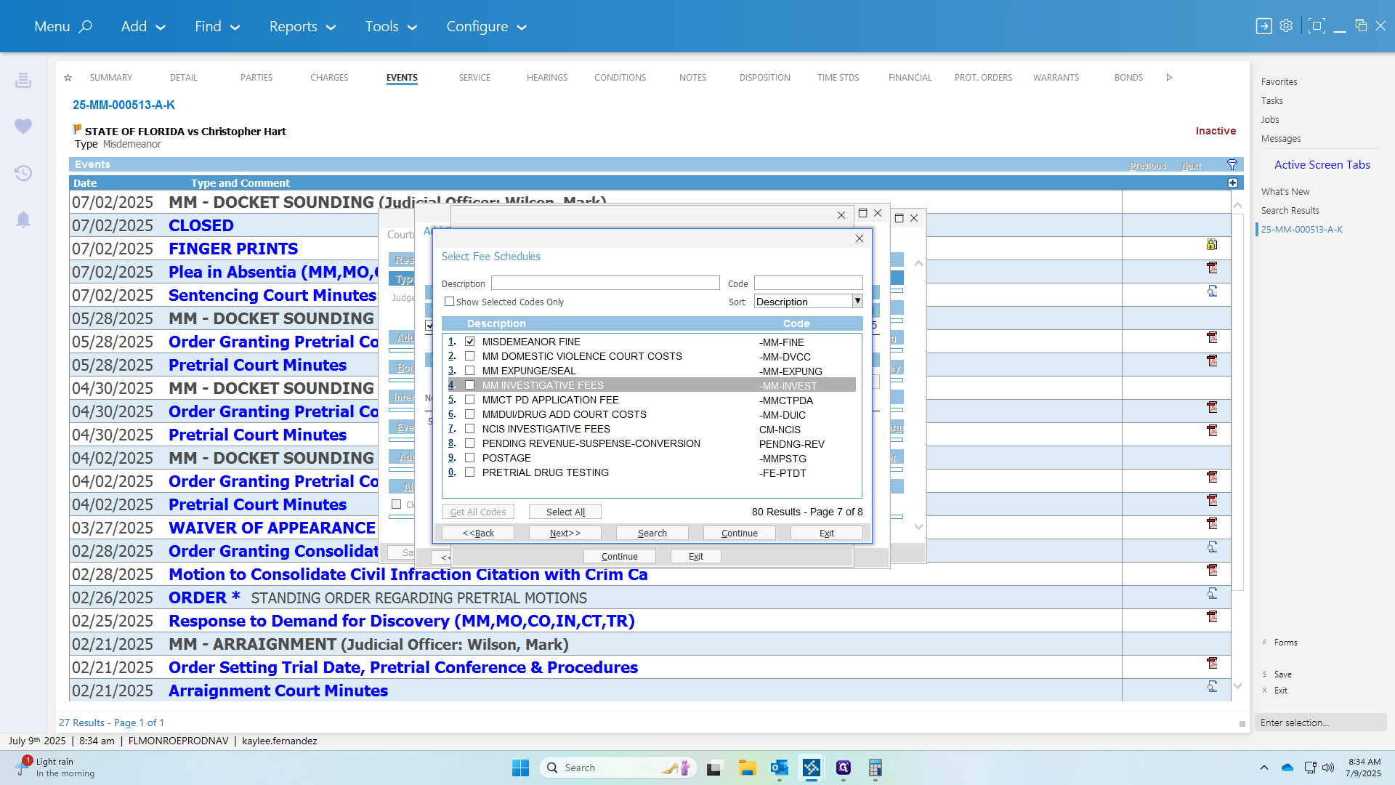The image size is (1395, 785).
Task: Click the star favorite icon beside SUMMARY
Action: 68,77
